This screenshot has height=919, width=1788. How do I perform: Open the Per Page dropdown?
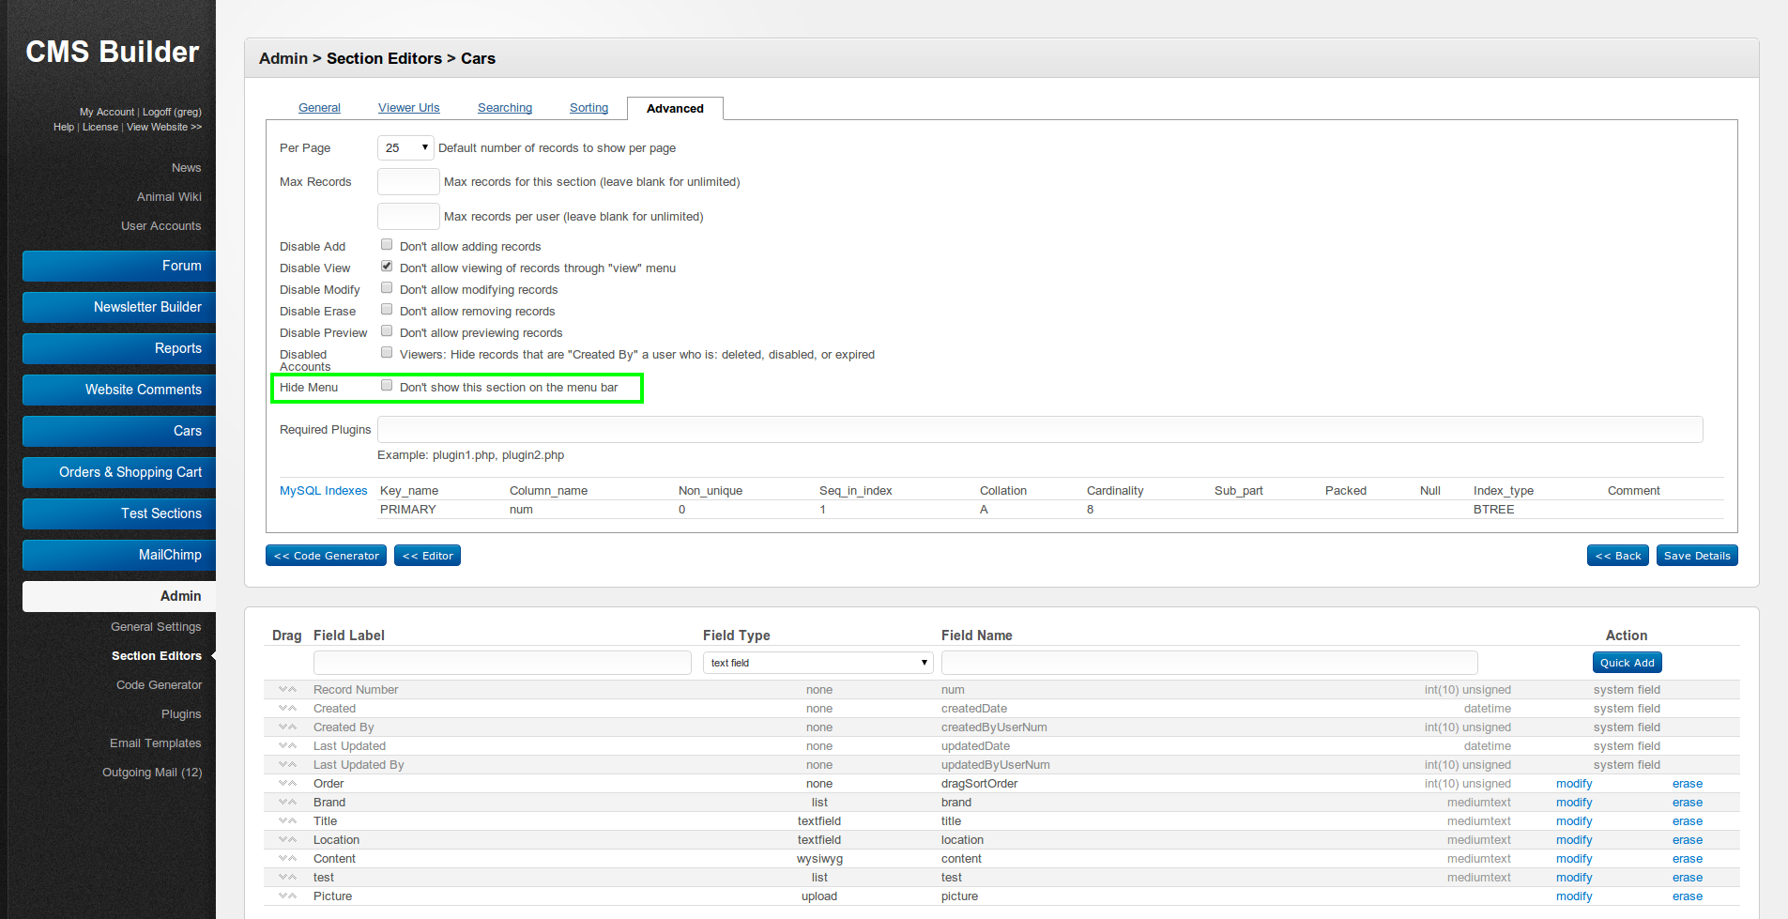405,148
